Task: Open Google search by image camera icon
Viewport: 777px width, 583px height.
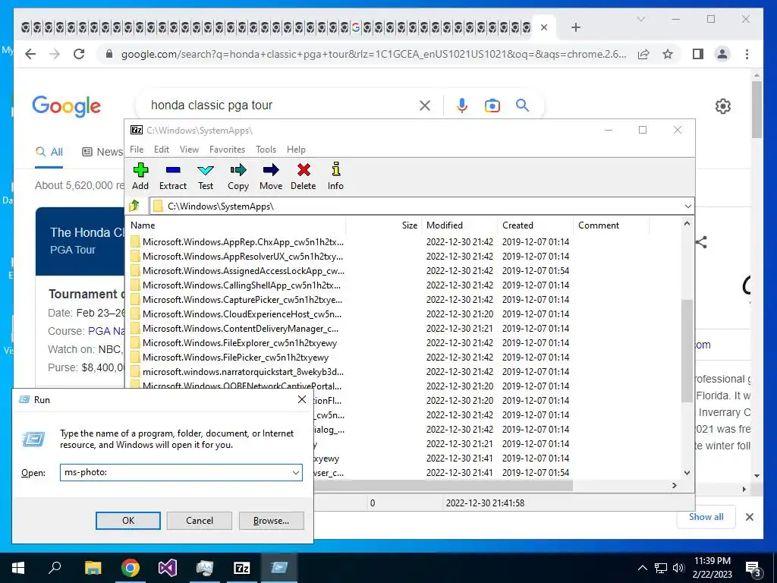Action: click(x=492, y=105)
